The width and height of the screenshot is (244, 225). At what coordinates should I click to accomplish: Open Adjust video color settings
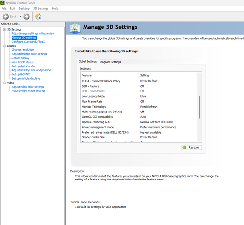coord(28,87)
